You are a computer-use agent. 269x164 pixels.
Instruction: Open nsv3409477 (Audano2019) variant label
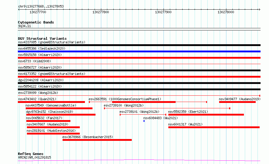click(240, 99)
